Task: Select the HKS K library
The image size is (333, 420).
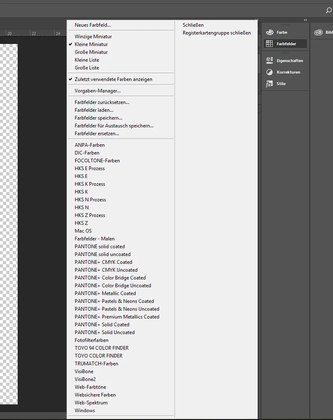Action: pos(81,192)
